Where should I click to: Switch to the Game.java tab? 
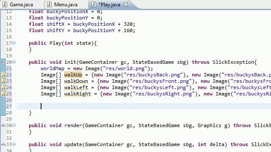pyautogui.click(x=21, y=5)
